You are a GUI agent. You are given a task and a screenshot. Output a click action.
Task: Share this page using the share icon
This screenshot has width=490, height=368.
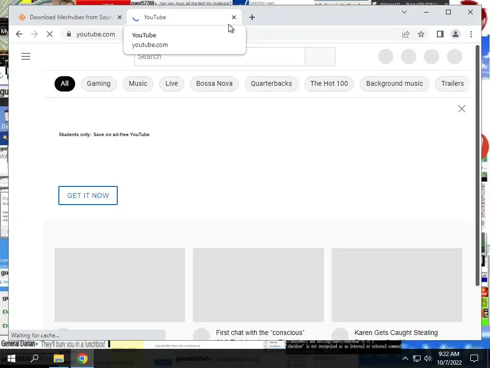406,34
